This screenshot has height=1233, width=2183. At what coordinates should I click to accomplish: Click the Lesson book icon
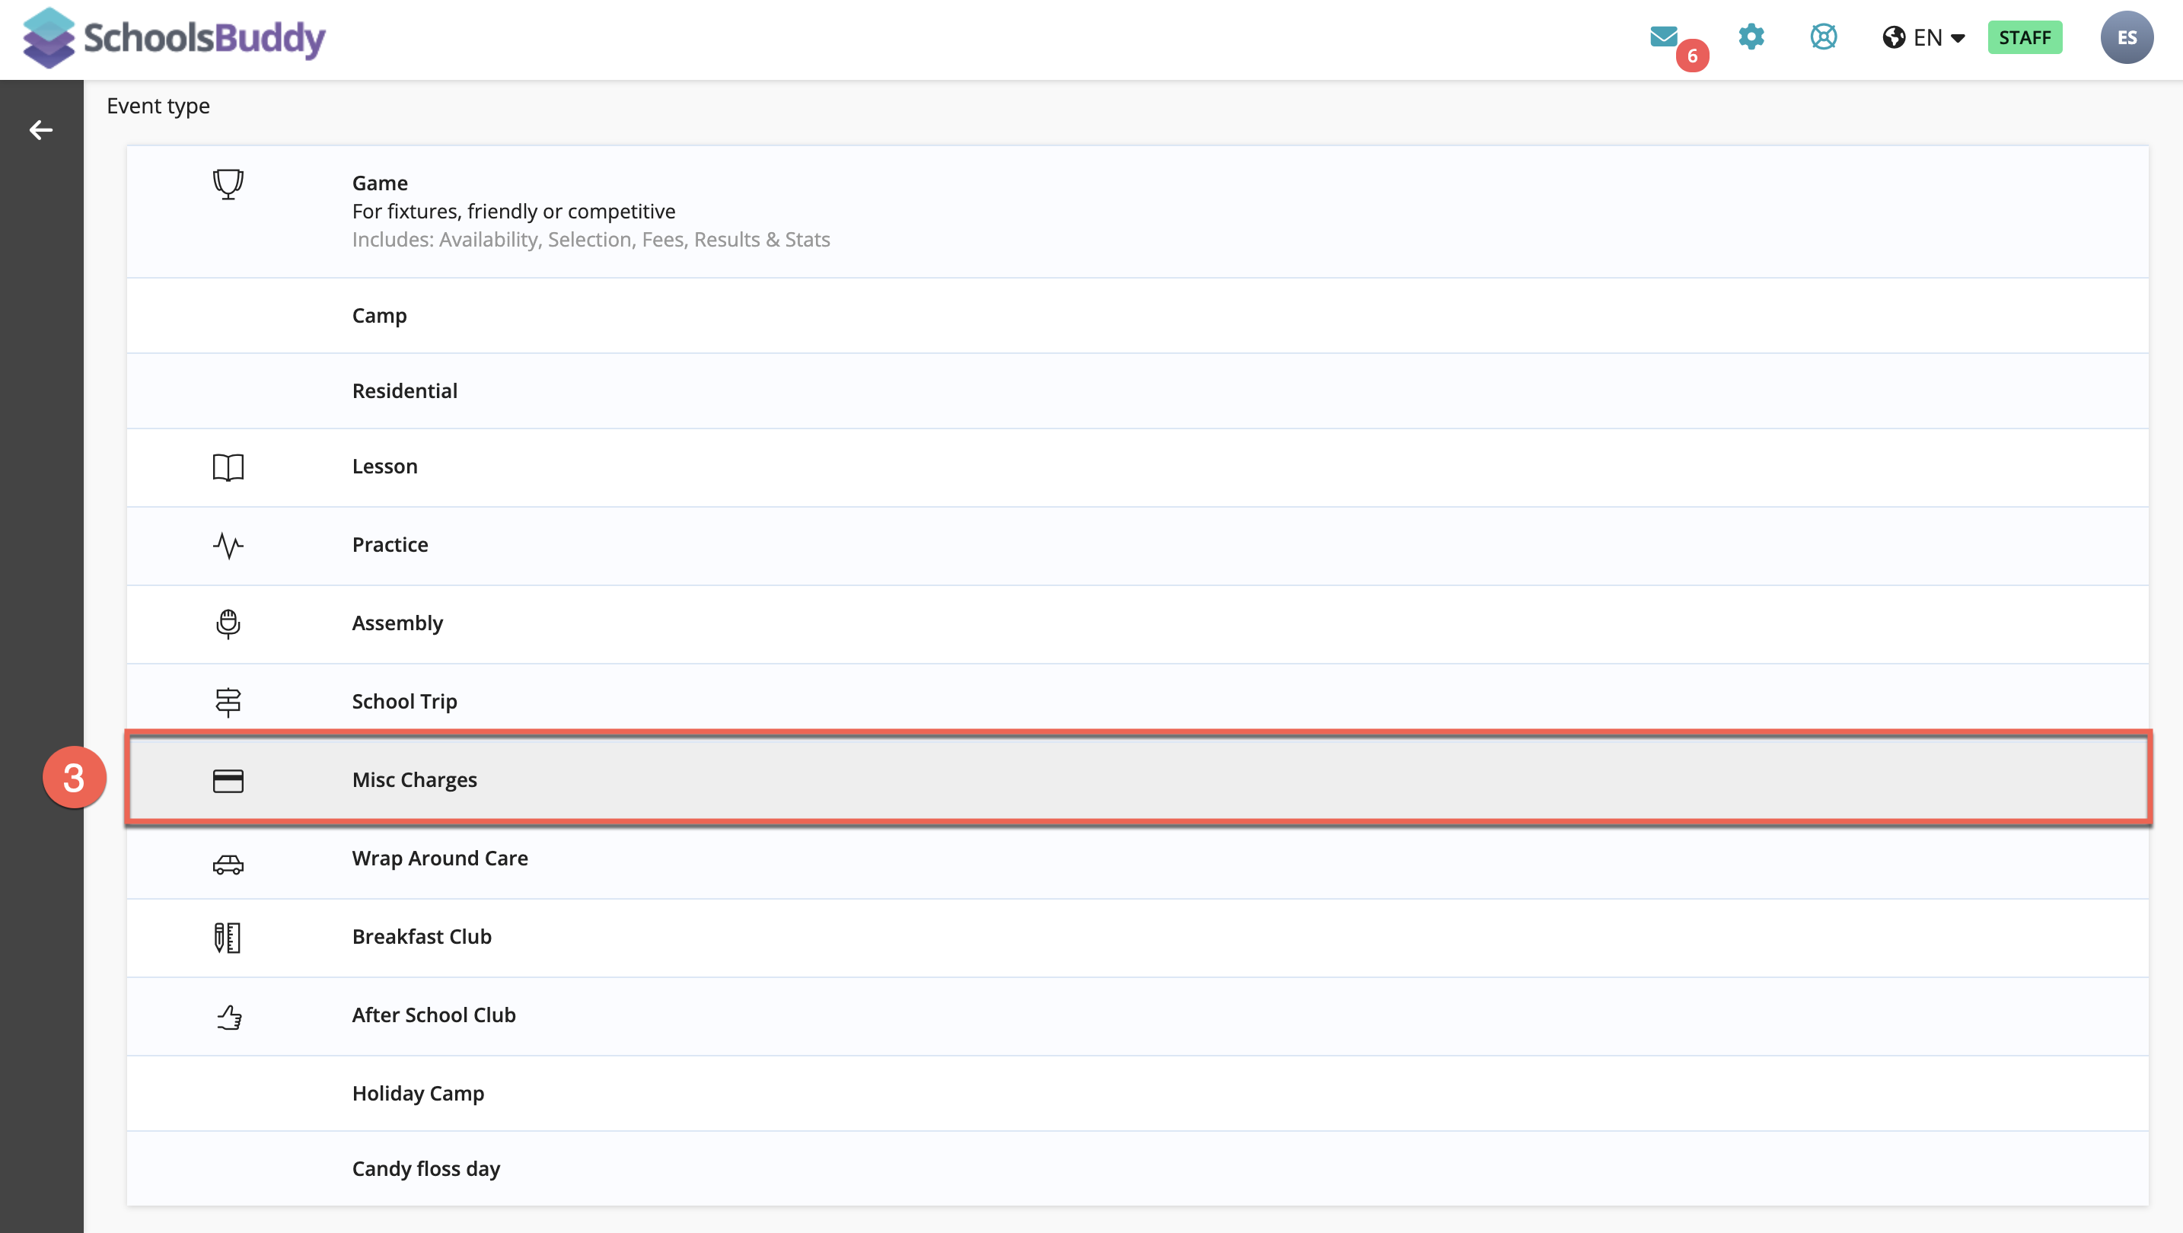tap(228, 467)
